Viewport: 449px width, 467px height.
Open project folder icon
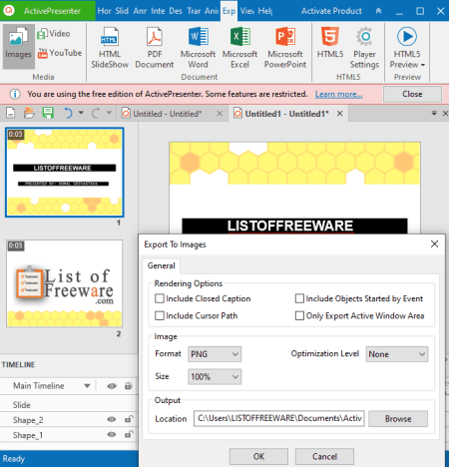point(29,114)
